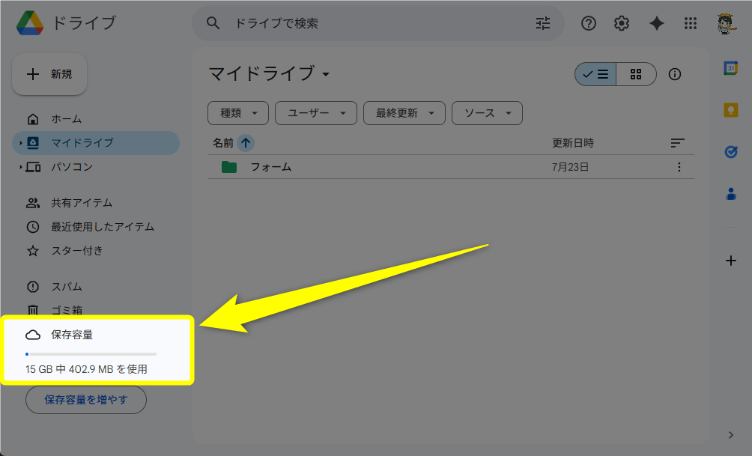Open Contacts in the side panel

(730, 194)
